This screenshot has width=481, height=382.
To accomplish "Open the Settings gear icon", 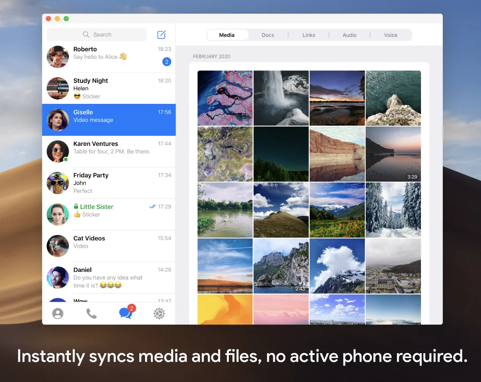I will [159, 314].
